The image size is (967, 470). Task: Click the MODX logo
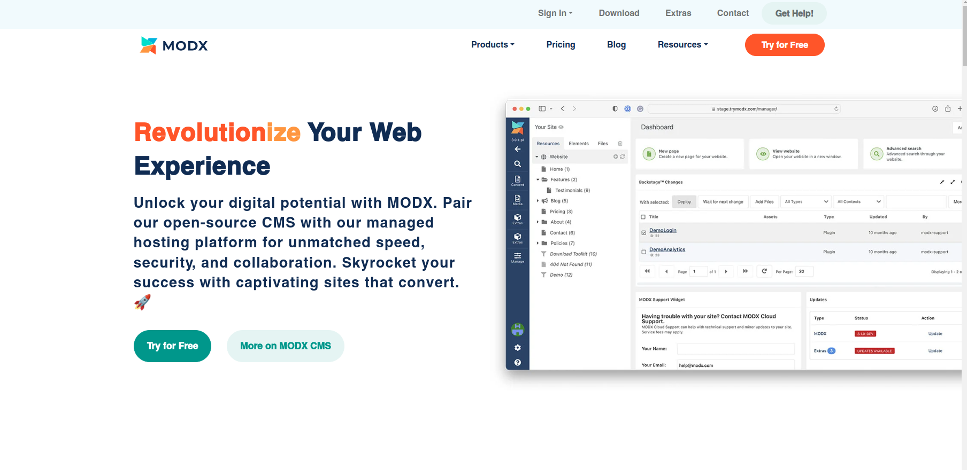point(173,45)
